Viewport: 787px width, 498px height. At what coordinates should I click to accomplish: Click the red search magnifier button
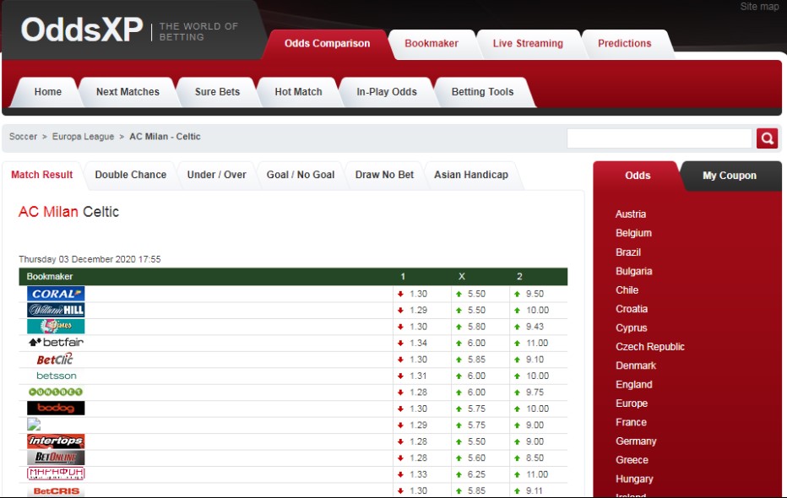tap(767, 138)
